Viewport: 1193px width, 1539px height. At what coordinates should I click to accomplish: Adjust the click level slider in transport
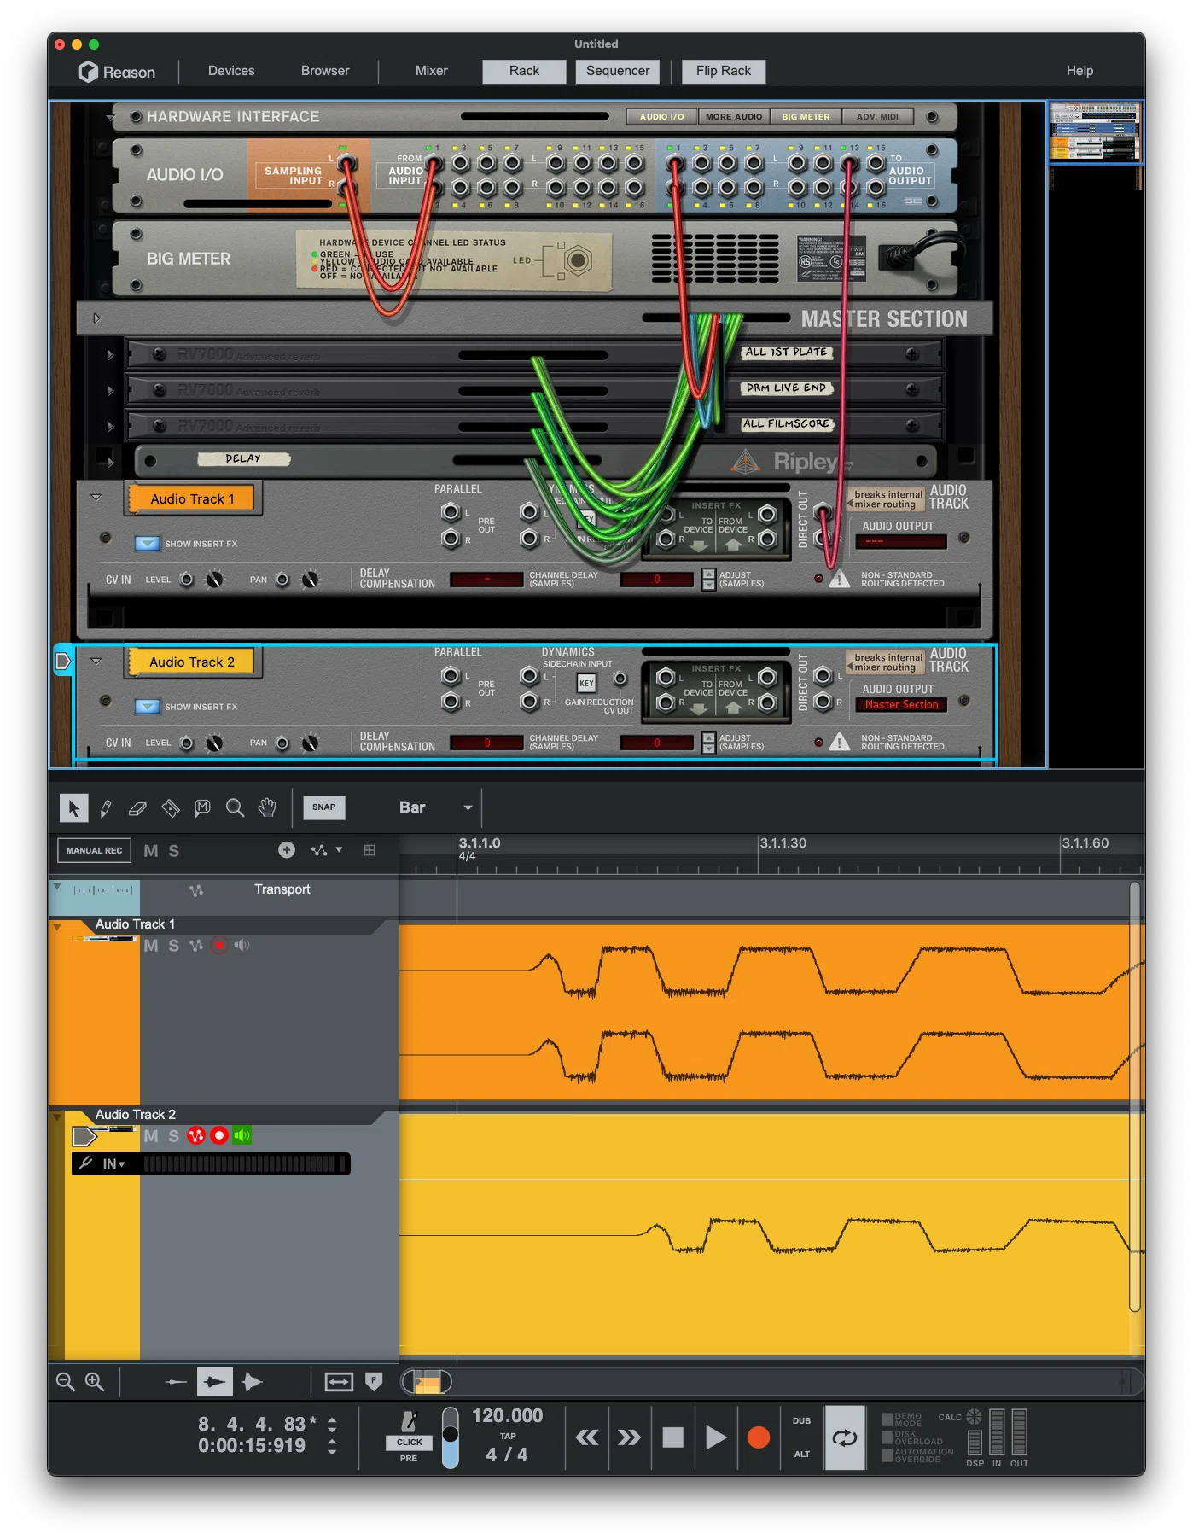(451, 1437)
